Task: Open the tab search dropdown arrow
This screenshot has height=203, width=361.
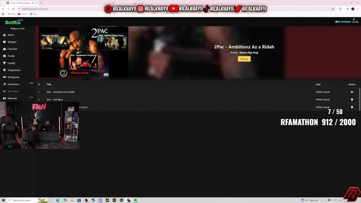Action: [x=3, y=3]
